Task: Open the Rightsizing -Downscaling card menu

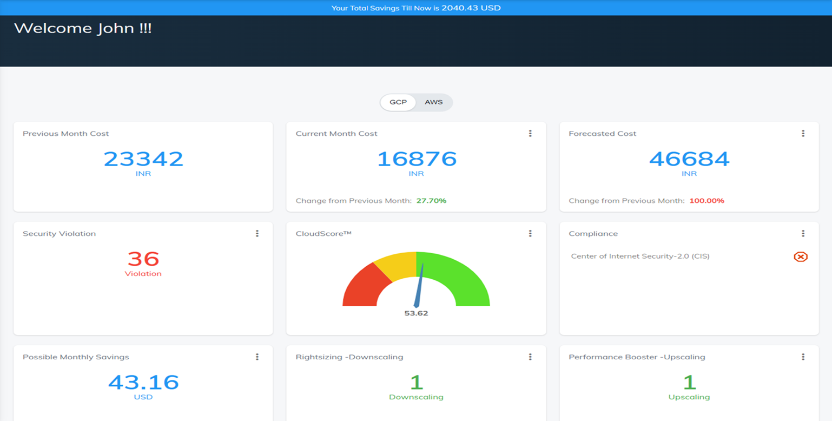Action: pyautogui.click(x=530, y=357)
